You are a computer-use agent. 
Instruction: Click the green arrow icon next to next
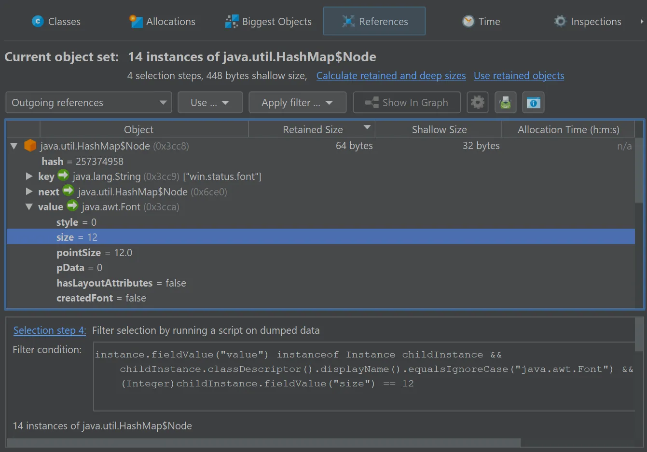coord(69,191)
